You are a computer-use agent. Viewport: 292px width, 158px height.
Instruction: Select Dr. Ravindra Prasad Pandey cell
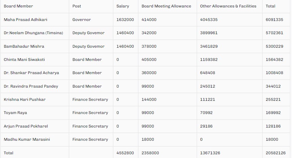click(31, 86)
